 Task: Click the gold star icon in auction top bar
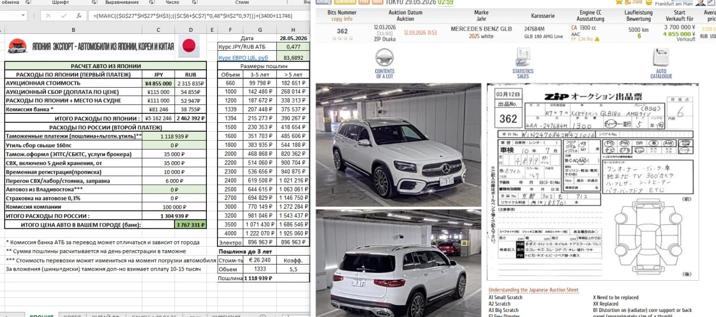click(x=618, y=2)
